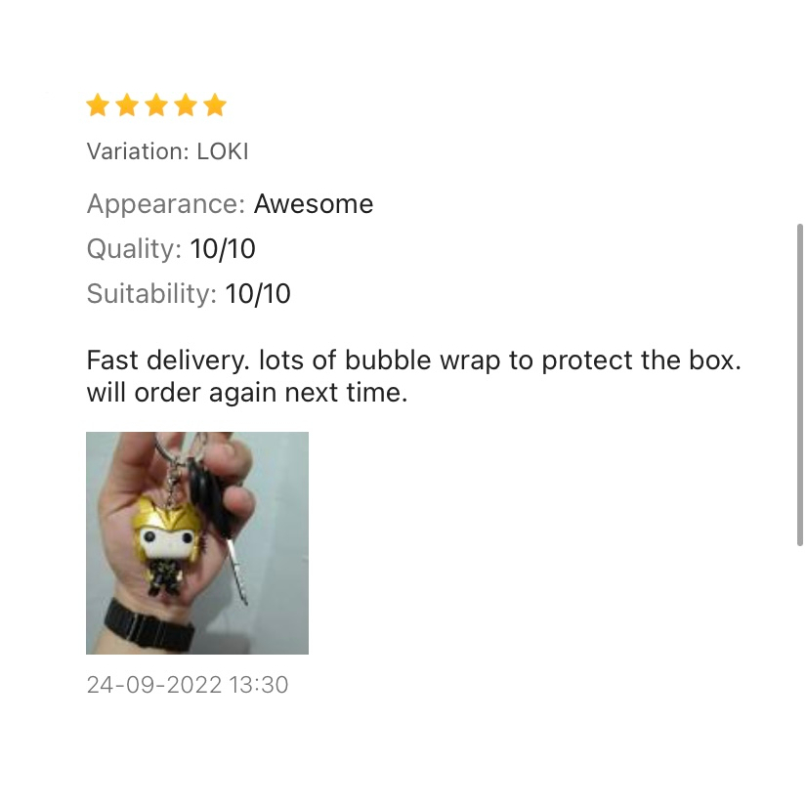The height and width of the screenshot is (807, 807).
Task: Click the Suitability 10/10 rating text
Action: click(x=189, y=294)
